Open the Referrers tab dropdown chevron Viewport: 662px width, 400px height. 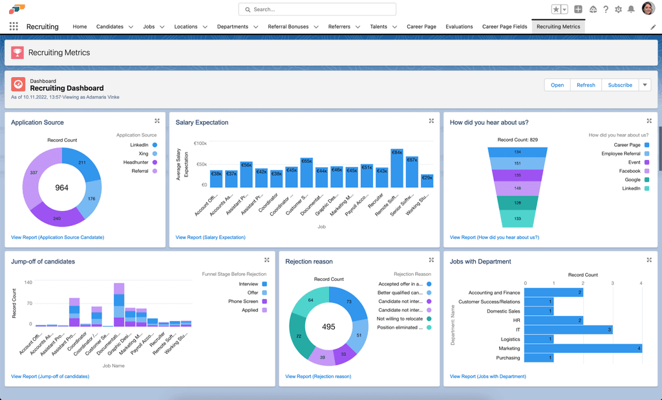pyautogui.click(x=358, y=27)
